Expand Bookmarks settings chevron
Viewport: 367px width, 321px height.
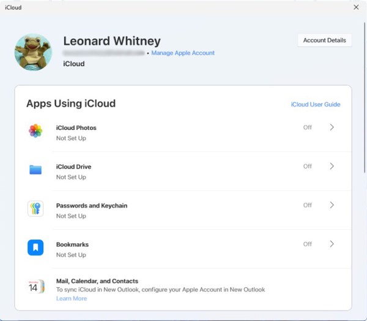point(332,244)
